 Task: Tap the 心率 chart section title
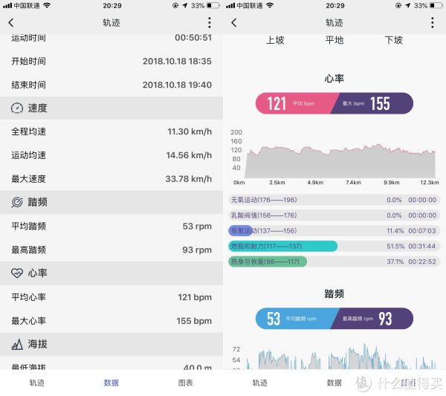tap(334, 79)
